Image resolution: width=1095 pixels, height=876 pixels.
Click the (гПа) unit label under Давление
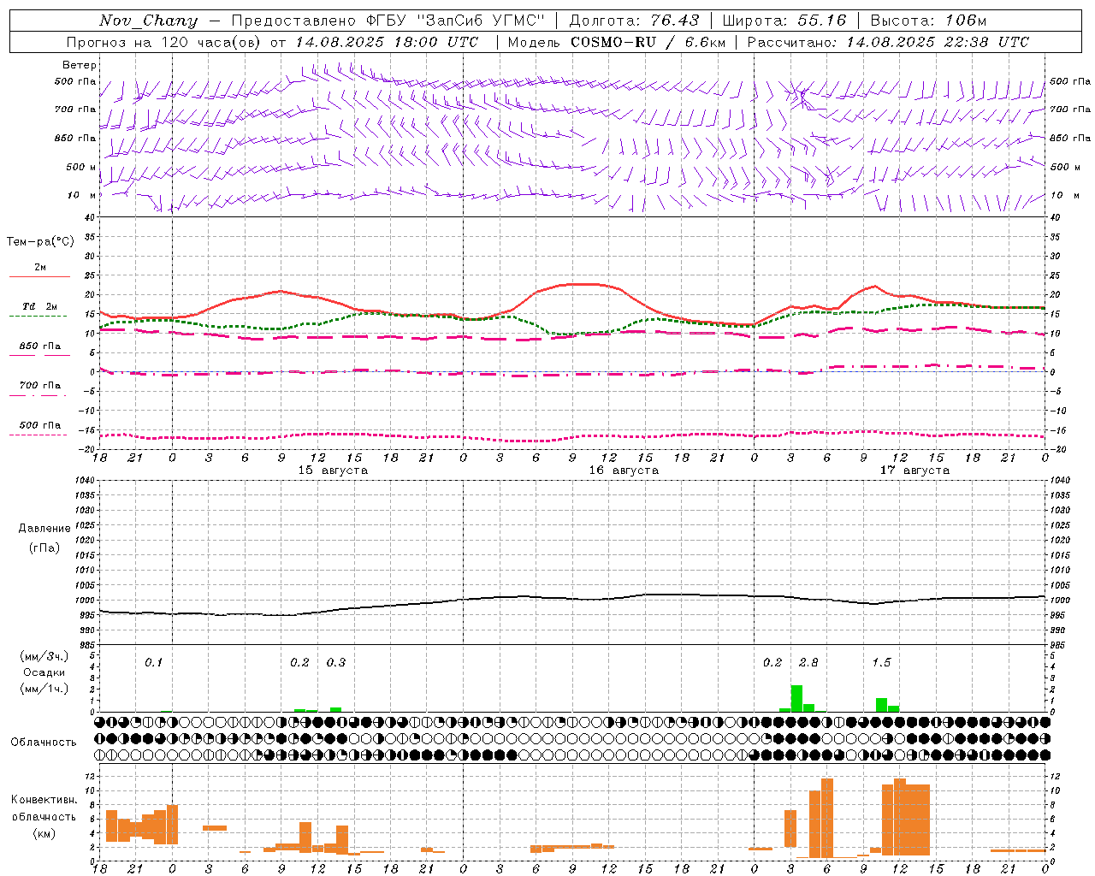coord(44,548)
